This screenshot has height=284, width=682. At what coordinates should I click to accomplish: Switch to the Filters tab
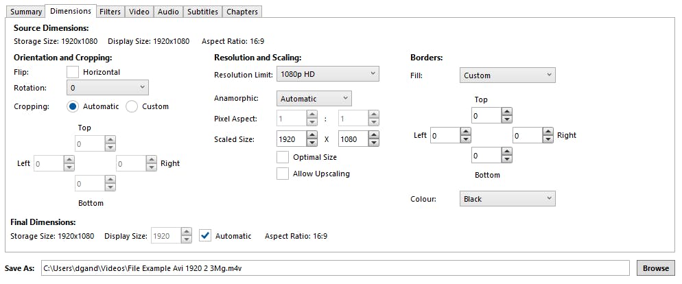pos(110,12)
